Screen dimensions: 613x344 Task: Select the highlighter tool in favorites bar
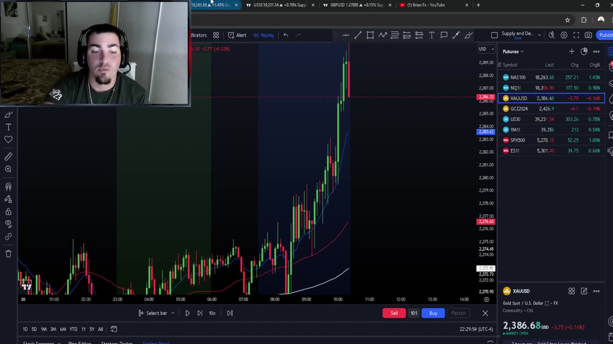pos(468,35)
